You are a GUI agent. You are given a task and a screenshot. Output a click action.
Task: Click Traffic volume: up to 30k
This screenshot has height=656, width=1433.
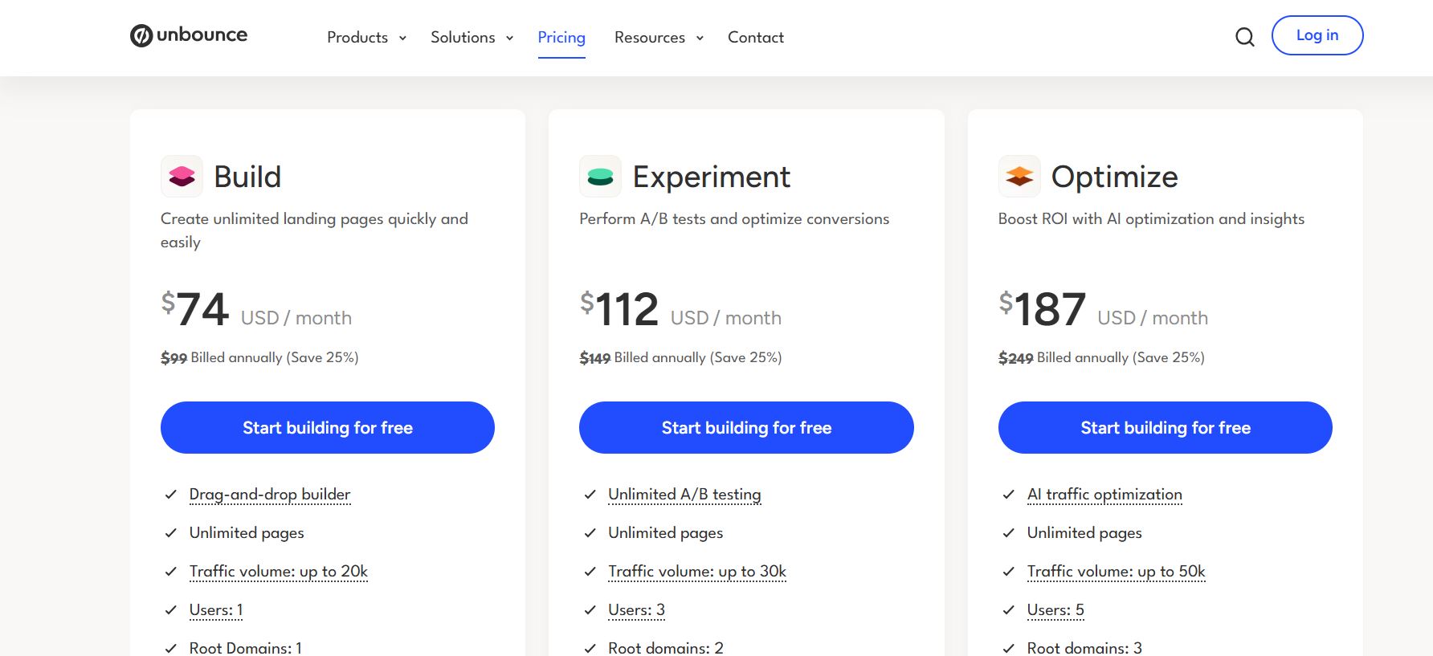click(697, 572)
